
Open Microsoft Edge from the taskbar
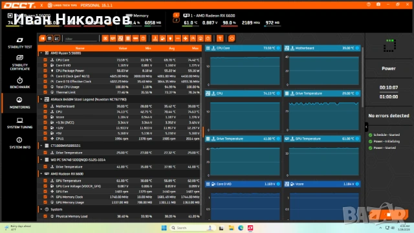(x=241, y=228)
